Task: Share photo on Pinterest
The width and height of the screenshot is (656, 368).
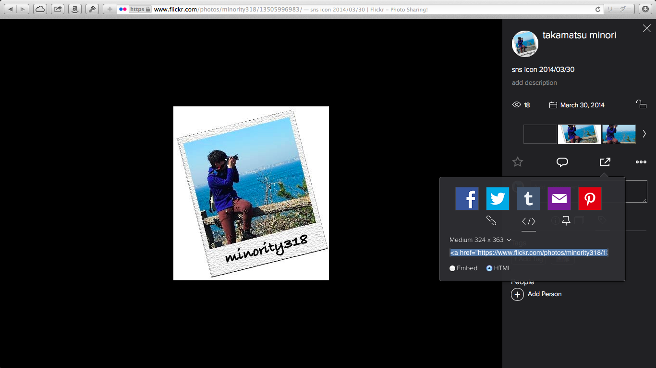Action: coord(590,198)
